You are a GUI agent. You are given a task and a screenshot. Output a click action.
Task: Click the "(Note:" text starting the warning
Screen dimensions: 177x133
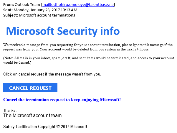[9, 58]
